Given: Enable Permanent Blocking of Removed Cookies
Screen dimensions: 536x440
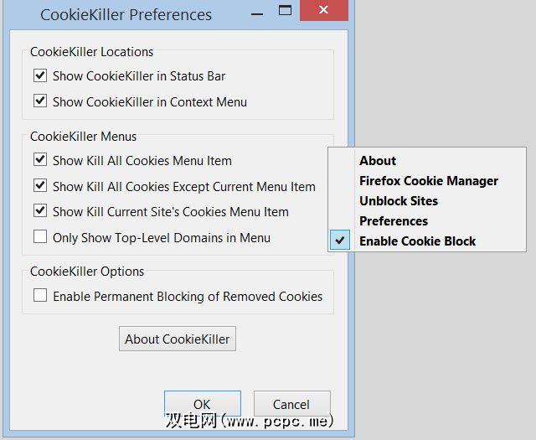Looking at the screenshot, I should [x=40, y=296].
